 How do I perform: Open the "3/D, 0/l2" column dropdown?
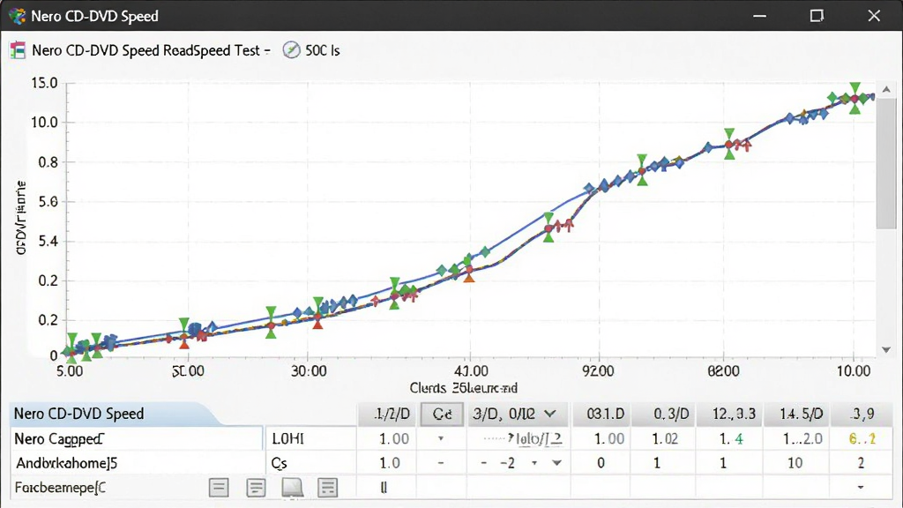pyautogui.click(x=550, y=414)
